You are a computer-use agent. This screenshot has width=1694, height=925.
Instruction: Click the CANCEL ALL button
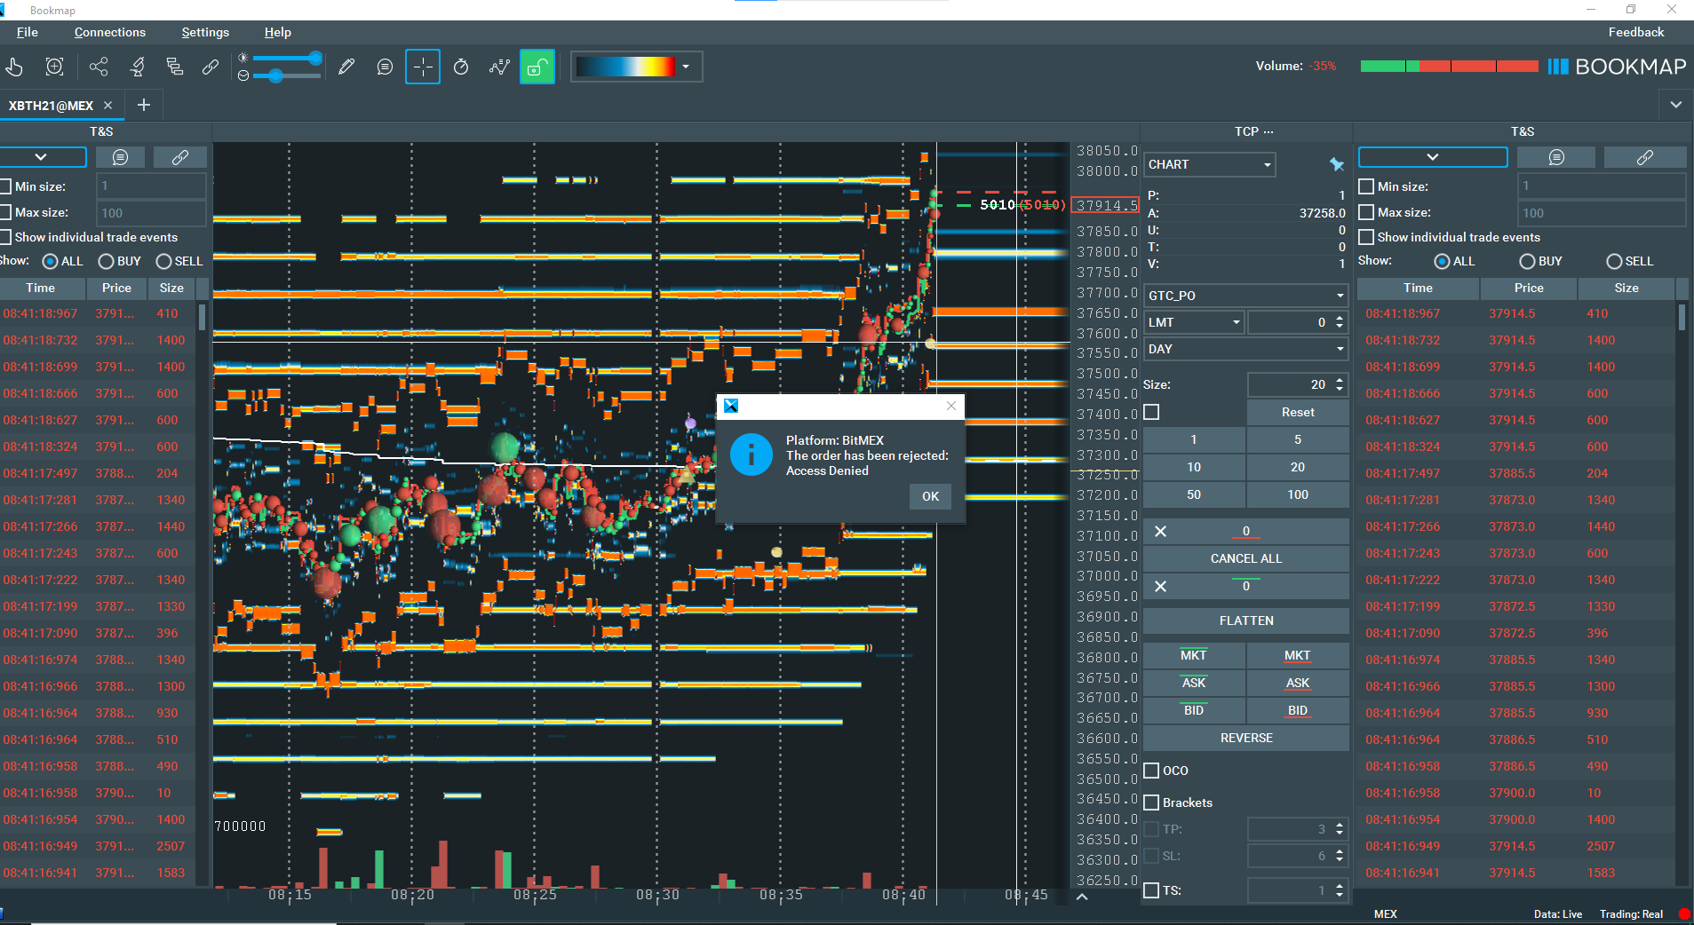click(x=1245, y=558)
